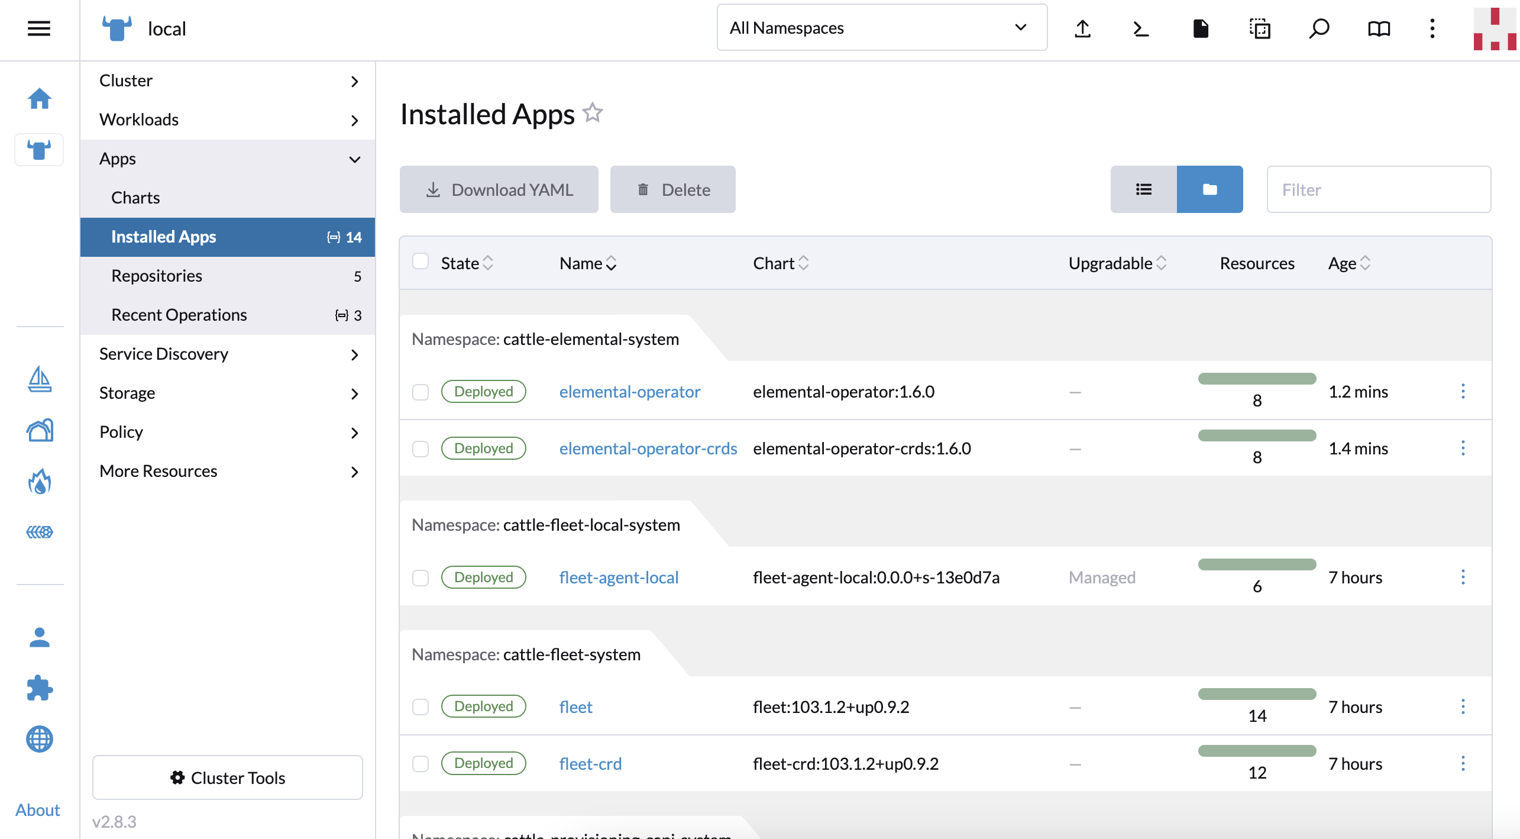Click the copy kubeconfig icon
Screen dimensions: 1520x839
[1260, 28]
